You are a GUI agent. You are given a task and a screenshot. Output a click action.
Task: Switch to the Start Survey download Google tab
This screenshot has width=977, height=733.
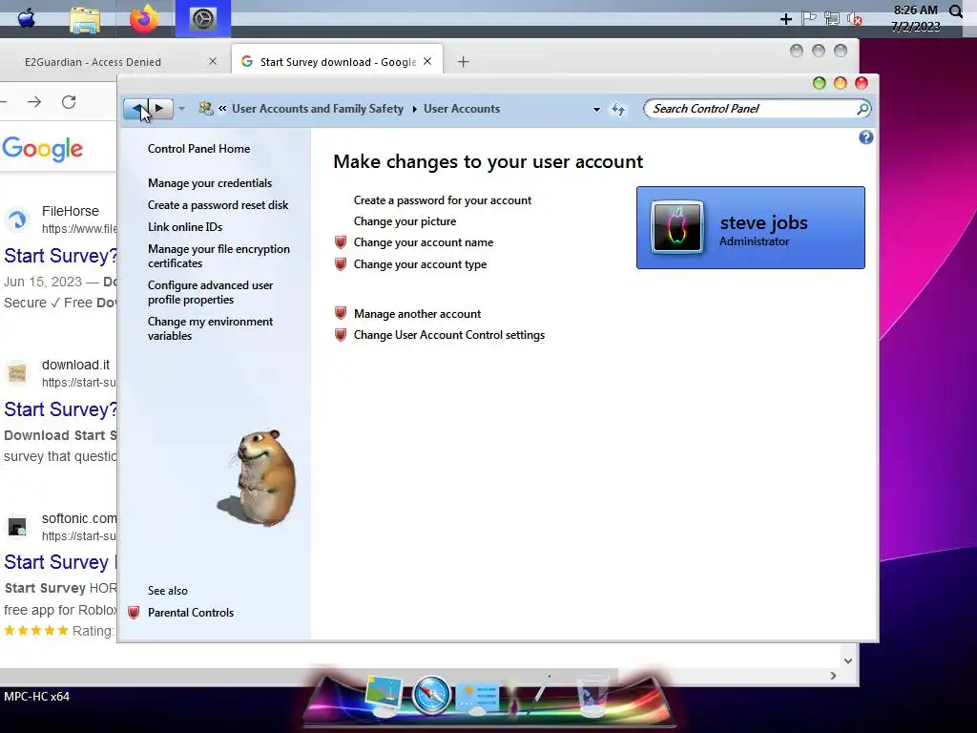click(337, 62)
